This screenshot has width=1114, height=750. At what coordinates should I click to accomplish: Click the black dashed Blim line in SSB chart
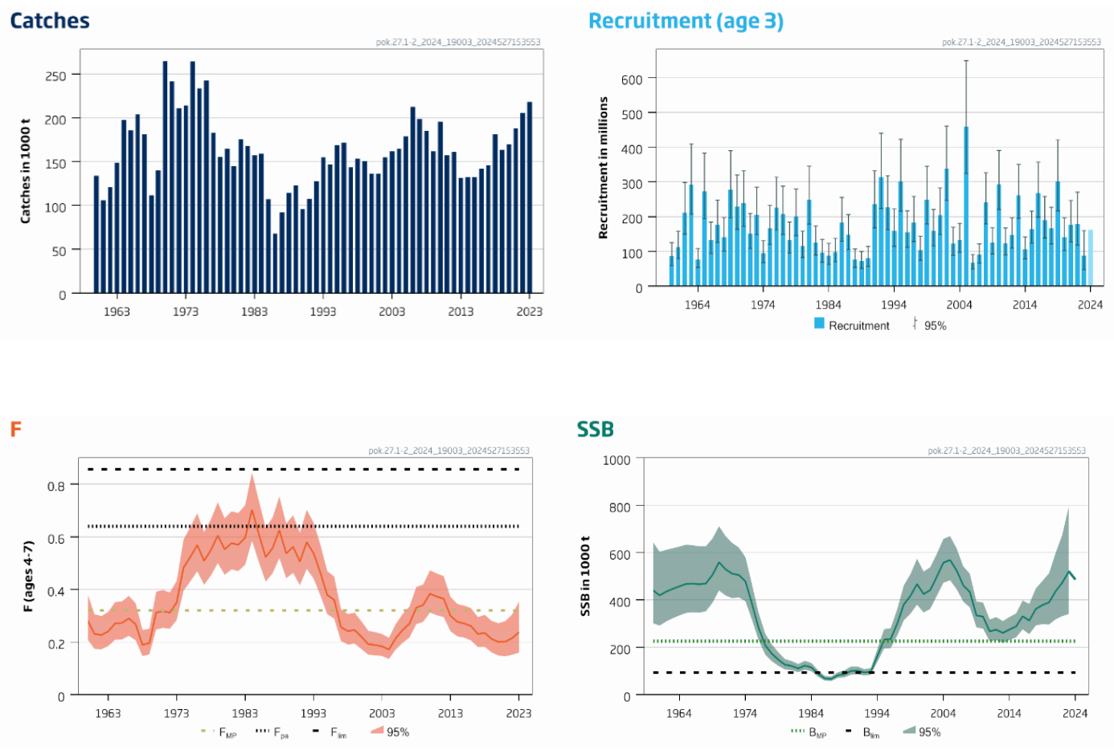(864, 673)
